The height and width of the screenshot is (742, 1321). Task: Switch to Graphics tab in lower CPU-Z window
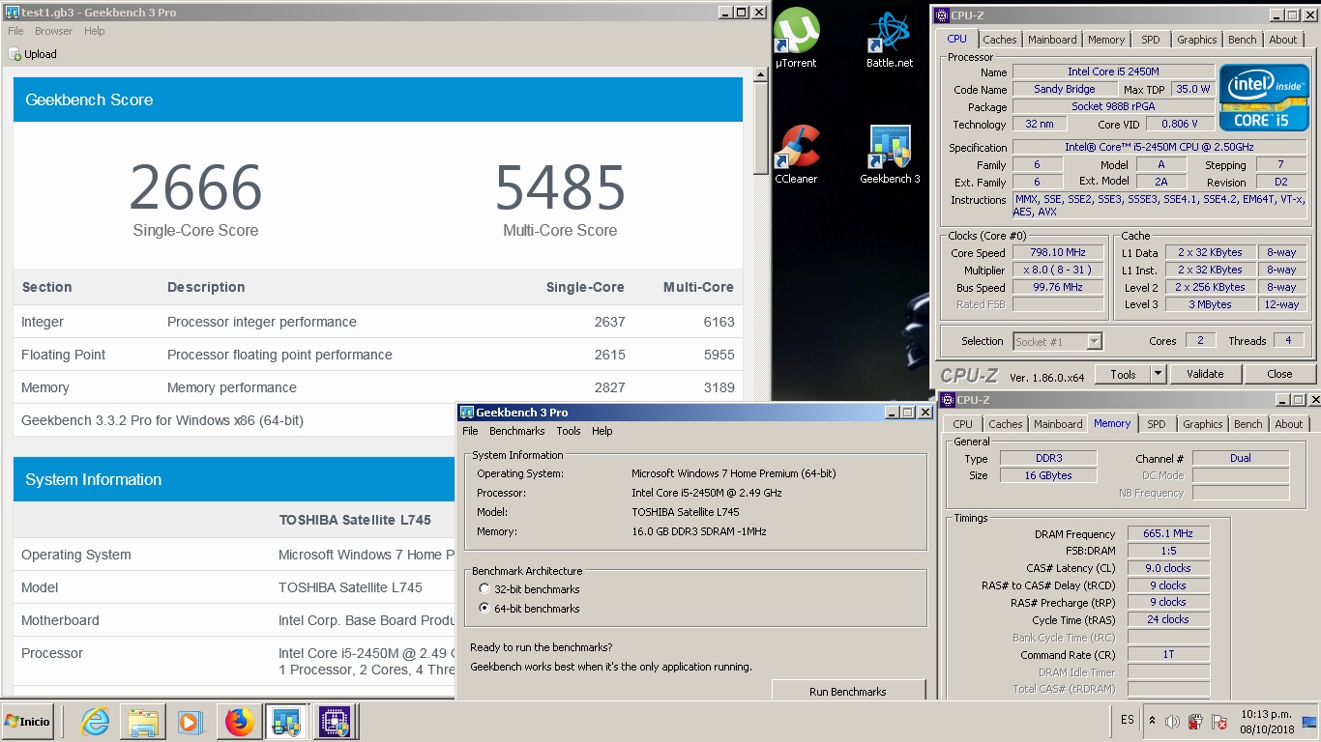(1203, 424)
